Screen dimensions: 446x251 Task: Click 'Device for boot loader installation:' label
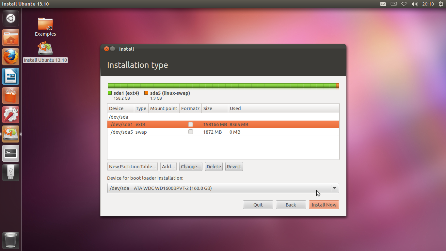[x=145, y=178]
